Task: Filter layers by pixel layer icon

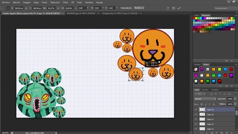Action: point(212,94)
